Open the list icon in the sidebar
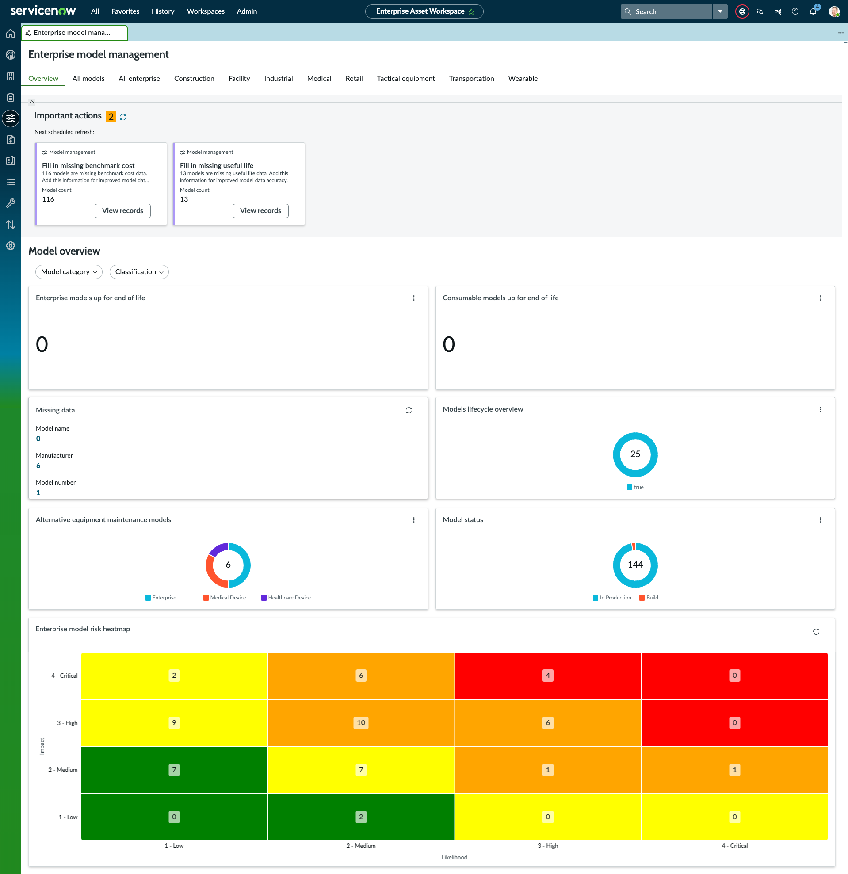The image size is (848, 874). (x=11, y=182)
